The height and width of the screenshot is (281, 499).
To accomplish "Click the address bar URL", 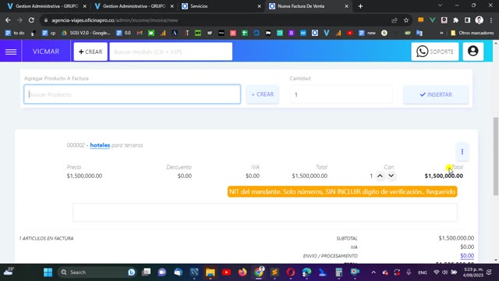I will [x=115, y=20].
